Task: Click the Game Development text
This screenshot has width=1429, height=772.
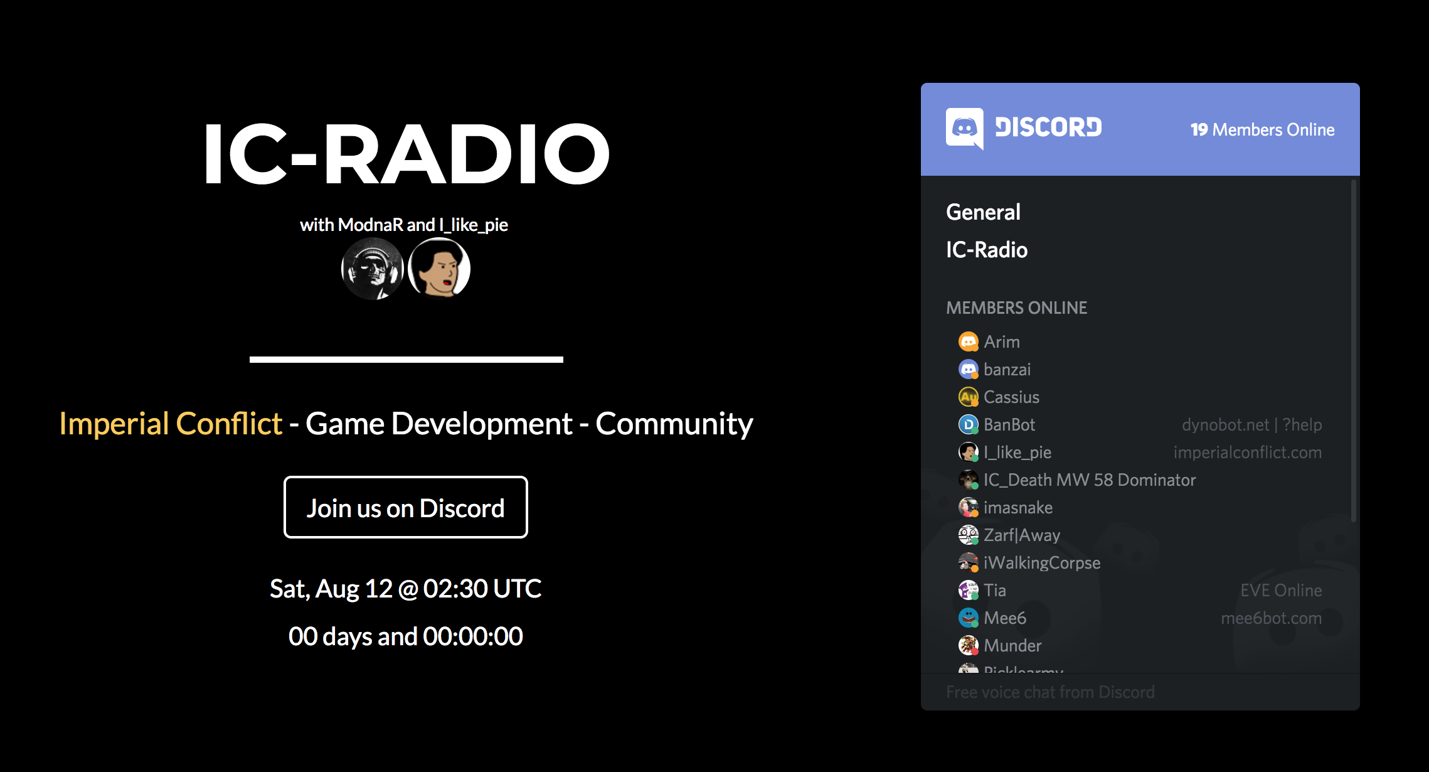Action: pos(439,424)
